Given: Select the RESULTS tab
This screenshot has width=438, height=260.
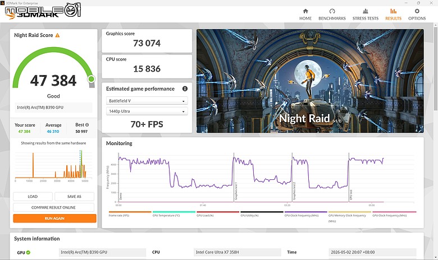Looking at the screenshot, I should point(393,15).
